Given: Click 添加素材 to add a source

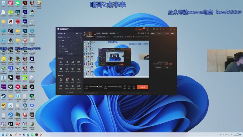Looking at the screenshot, I should [x=70, y=54].
